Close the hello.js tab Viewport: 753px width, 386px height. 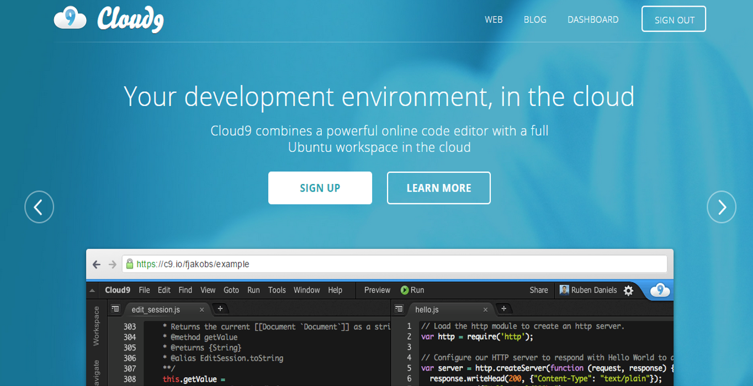pos(485,310)
